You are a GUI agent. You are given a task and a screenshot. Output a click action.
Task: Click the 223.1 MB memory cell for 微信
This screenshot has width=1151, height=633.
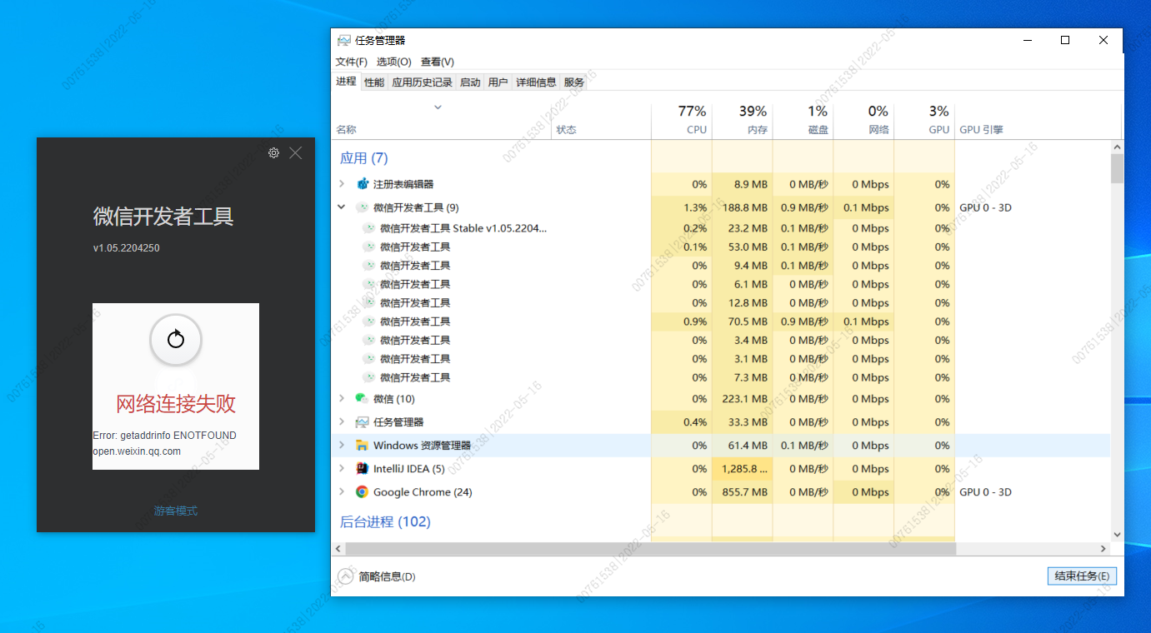click(x=743, y=399)
